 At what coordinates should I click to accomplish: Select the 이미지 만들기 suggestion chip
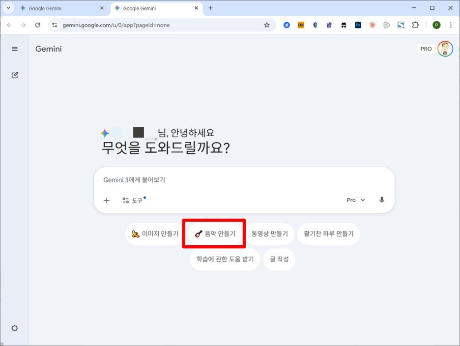[x=155, y=233]
